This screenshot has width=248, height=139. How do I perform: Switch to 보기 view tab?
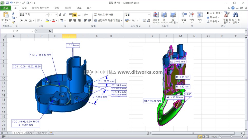point(89,8)
